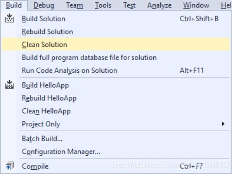Image resolution: width=232 pixels, height=174 pixels.
Task: Expand the Project Only submenu arrow
Action: [223, 124]
